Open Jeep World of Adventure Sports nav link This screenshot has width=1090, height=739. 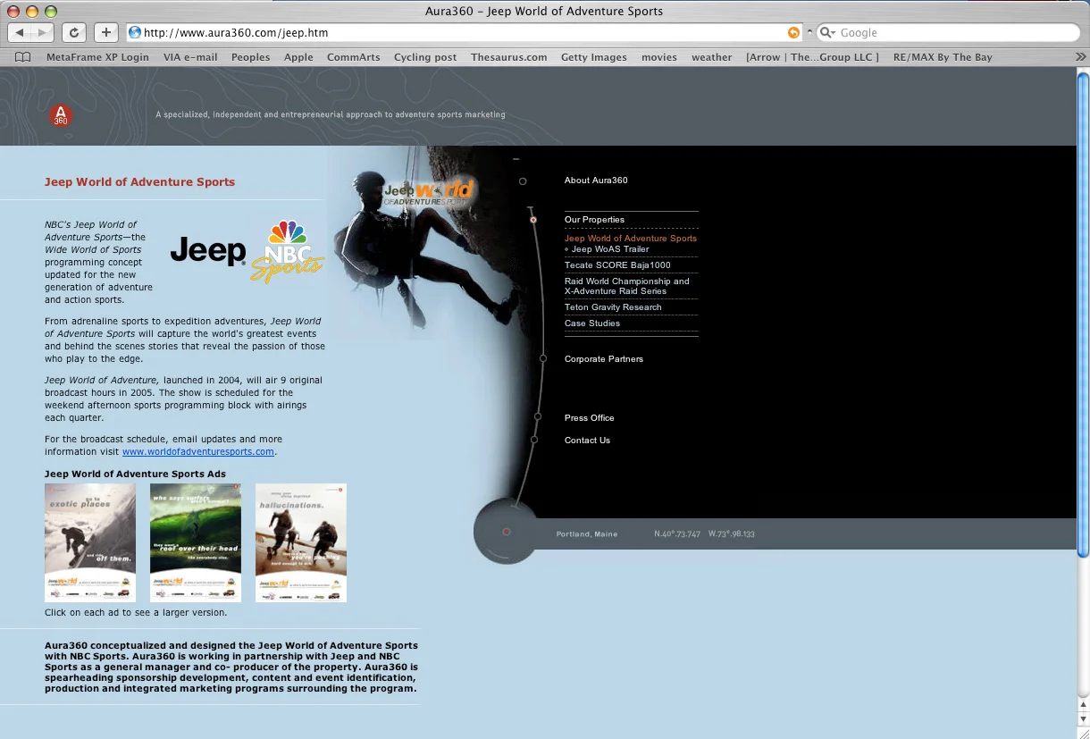(x=630, y=239)
